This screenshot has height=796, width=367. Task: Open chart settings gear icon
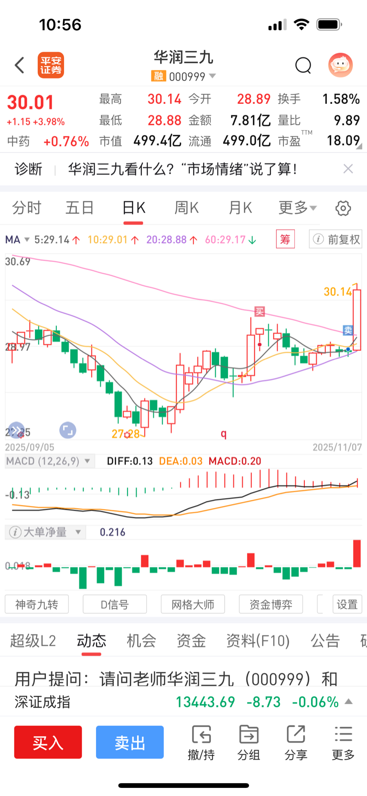[x=343, y=208]
